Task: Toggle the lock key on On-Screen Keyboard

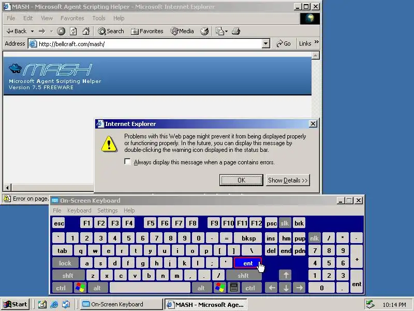Action: pos(65,263)
